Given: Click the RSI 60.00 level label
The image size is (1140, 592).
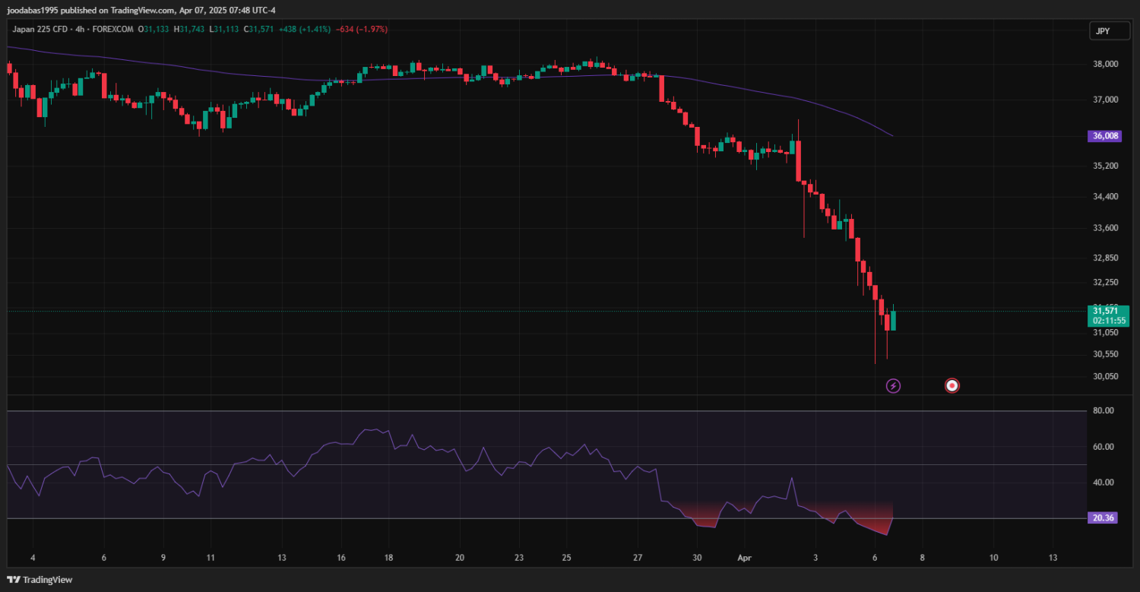Looking at the screenshot, I should click(x=1103, y=447).
